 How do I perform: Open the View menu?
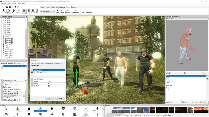(x=9, y=4)
